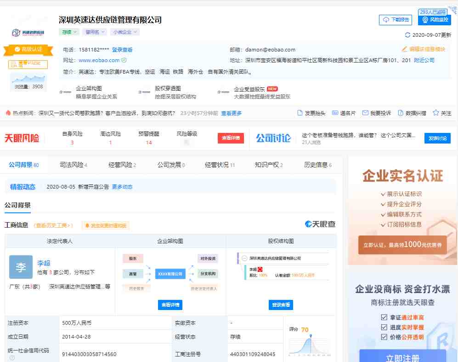Open the 存续 status tag dropdown
The image size is (458, 362).
coord(69,32)
